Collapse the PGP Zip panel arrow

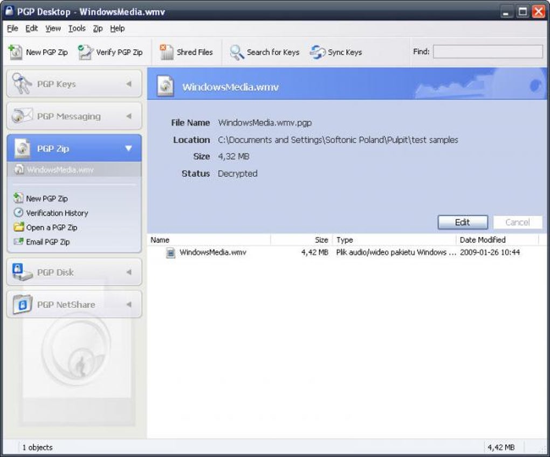coord(129,148)
